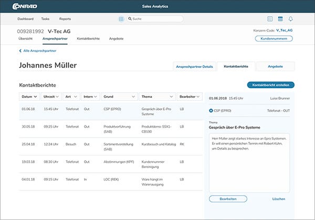Open the Datum column dropdown
This screenshot has height=220, width=315.
(29, 97)
